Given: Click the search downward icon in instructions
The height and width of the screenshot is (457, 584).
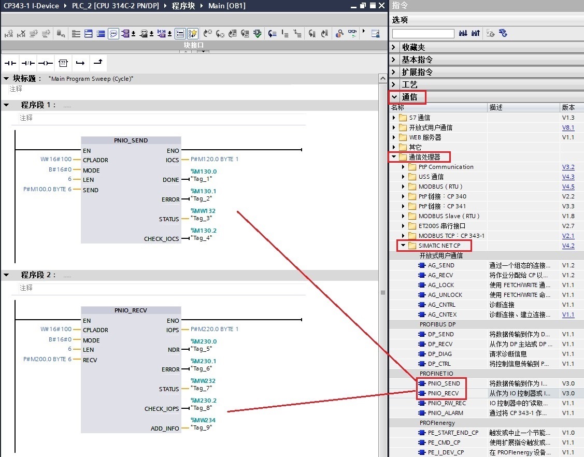Looking at the screenshot, I should click(x=463, y=33).
